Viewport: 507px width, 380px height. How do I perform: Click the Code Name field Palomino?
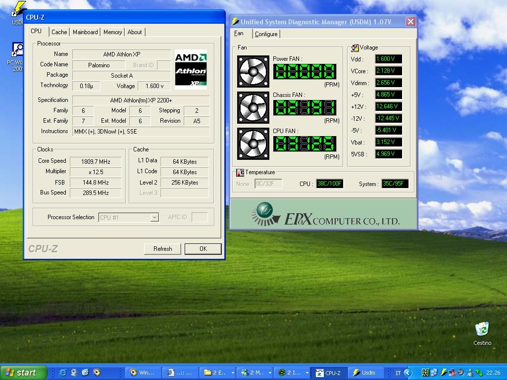[99, 65]
